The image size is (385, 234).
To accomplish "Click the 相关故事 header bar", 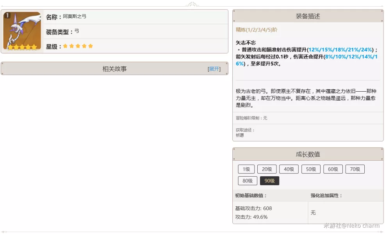I will [x=114, y=69].
